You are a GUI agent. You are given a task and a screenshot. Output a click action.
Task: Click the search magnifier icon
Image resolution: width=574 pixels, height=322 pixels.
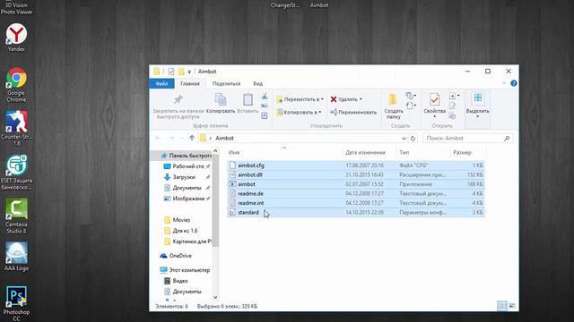pos(507,139)
